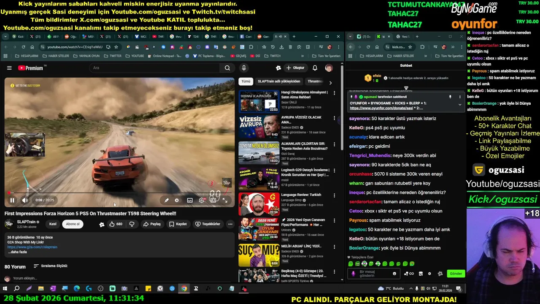Open options for AVRUPA VİZESİZ OLACAK video
This screenshot has height=304, width=540.
click(x=334, y=119)
